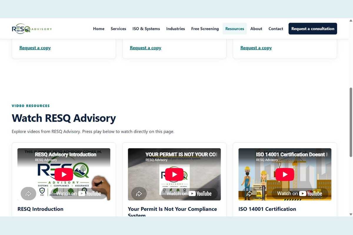Watch ISO 14001 video on YouTube

click(x=299, y=194)
